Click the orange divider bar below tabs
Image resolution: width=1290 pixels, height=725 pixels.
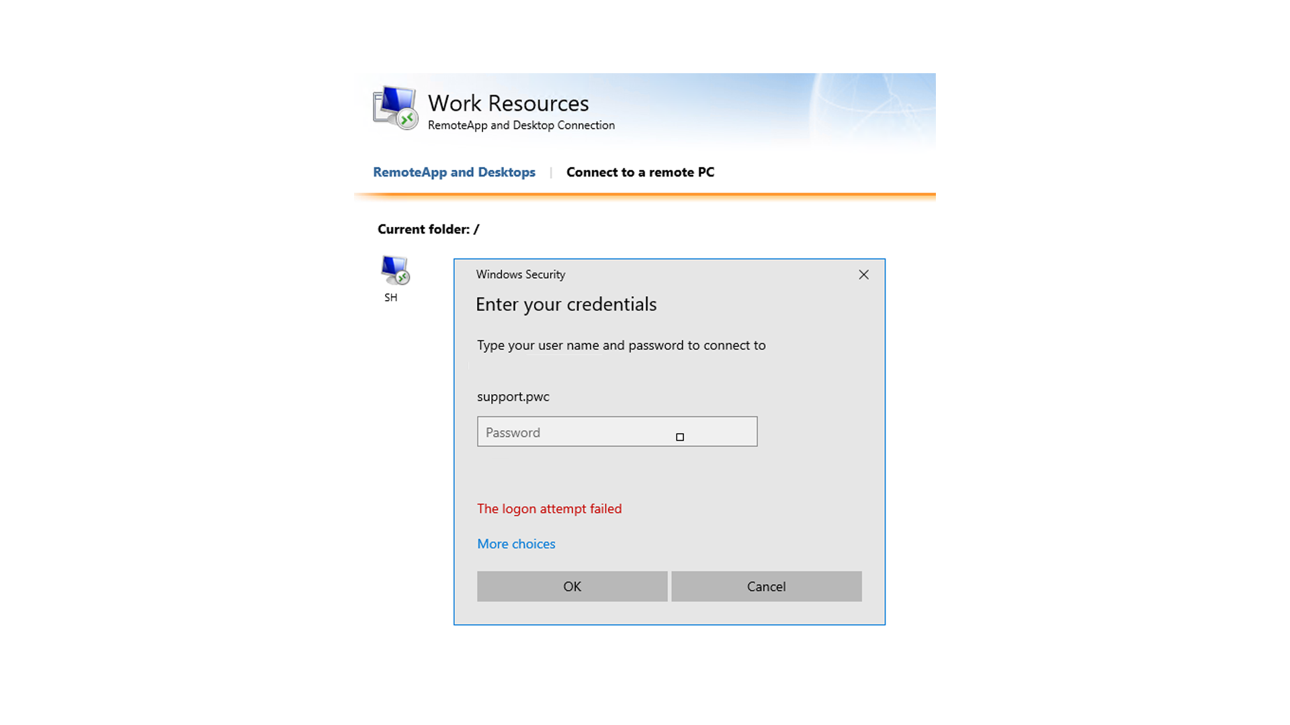pyautogui.click(x=645, y=196)
